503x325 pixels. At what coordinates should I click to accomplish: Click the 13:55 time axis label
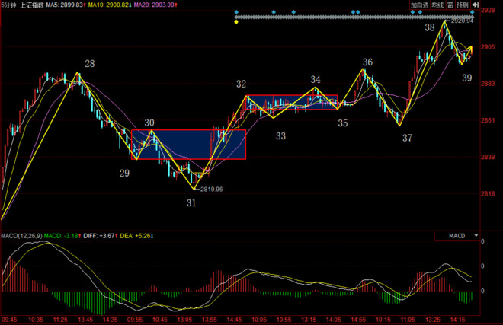point(209,320)
